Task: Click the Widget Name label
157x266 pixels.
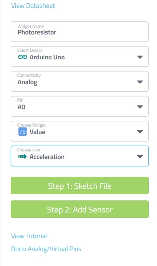Action: click(31, 26)
